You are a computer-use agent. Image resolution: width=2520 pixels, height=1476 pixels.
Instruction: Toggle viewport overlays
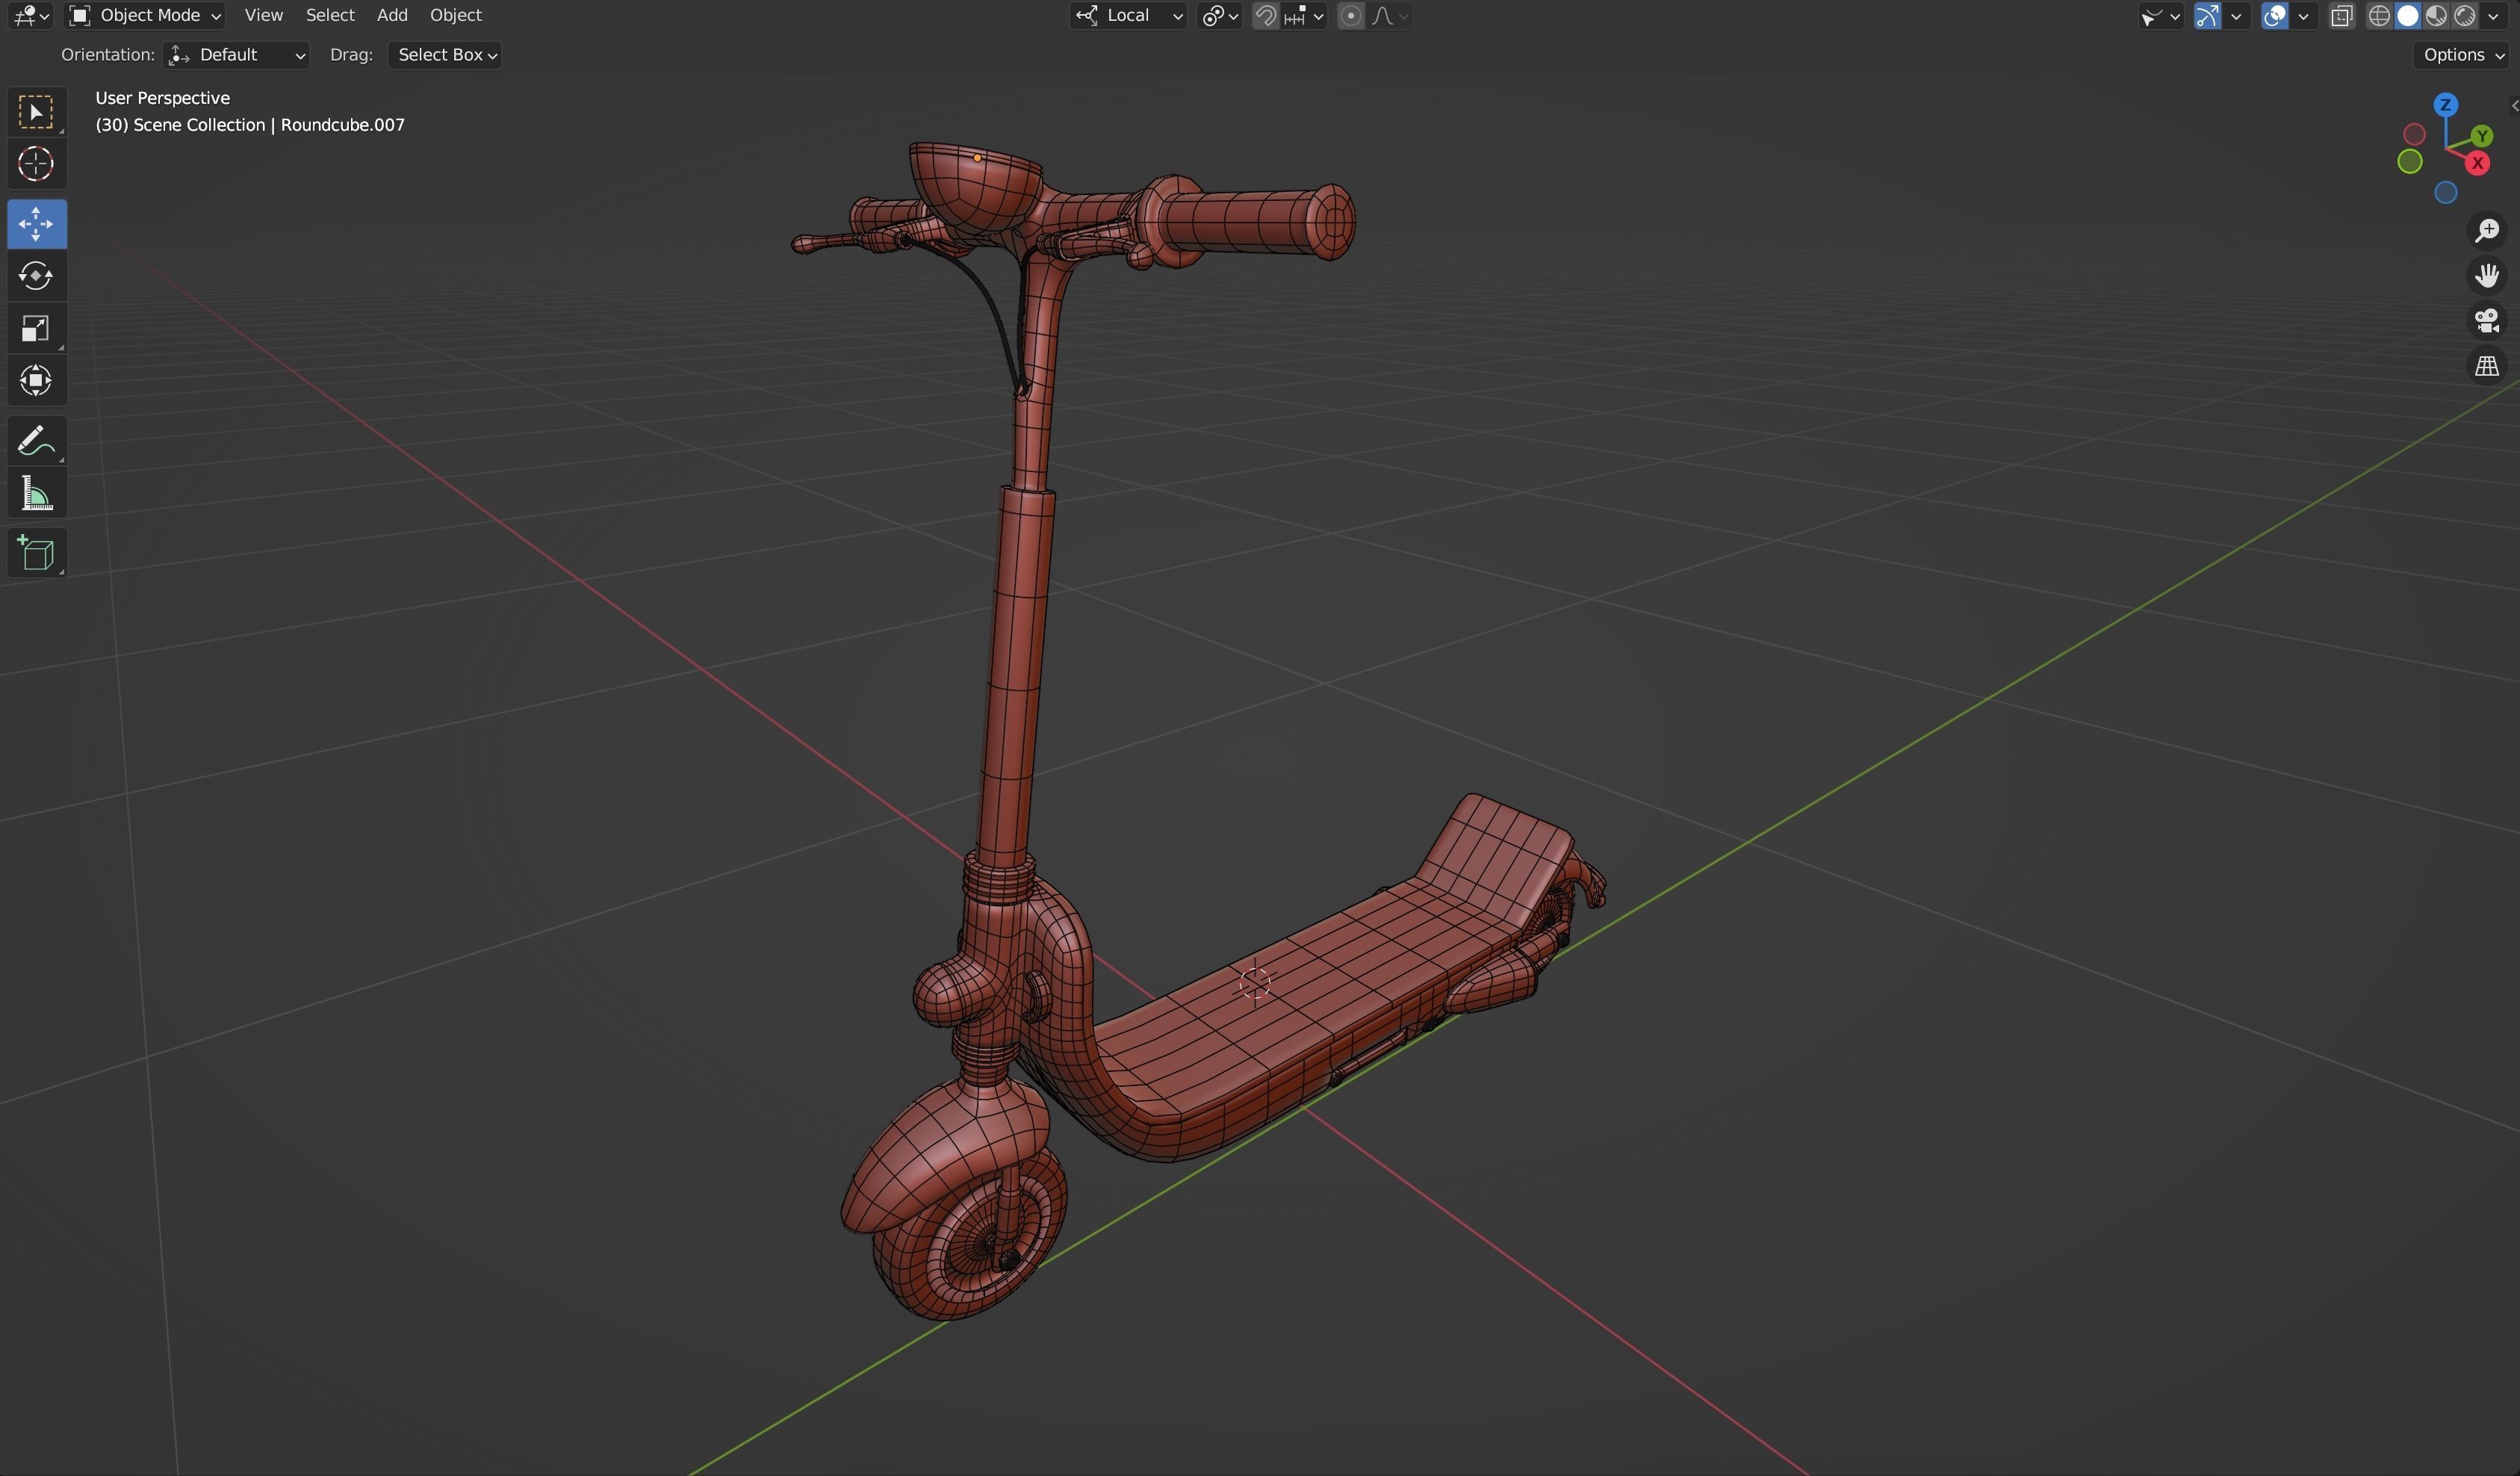coord(2274,15)
